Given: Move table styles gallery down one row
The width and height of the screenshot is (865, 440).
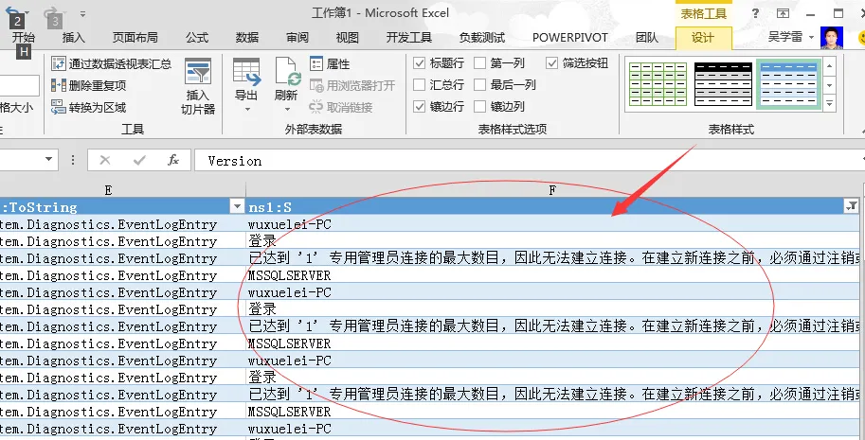Looking at the screenshot, I should 830,85.
